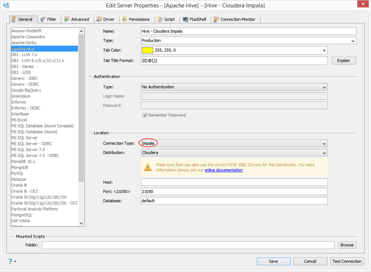
Task: Switch to the General tab
Action: click(x=23, y=19)
